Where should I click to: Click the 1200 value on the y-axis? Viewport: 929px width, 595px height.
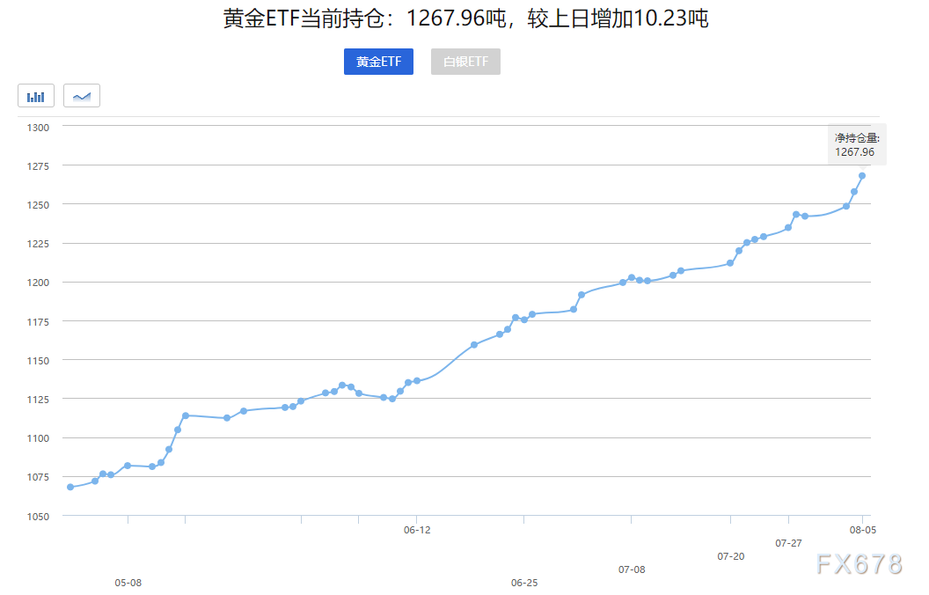coord(39,283)
